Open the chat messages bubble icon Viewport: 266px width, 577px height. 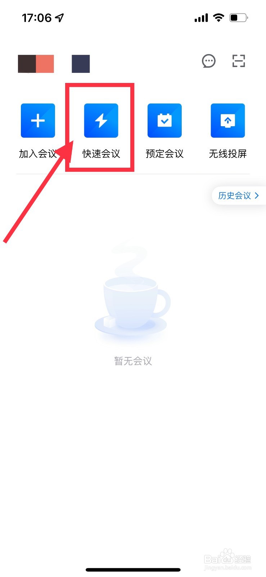click(x=209, y=61)
